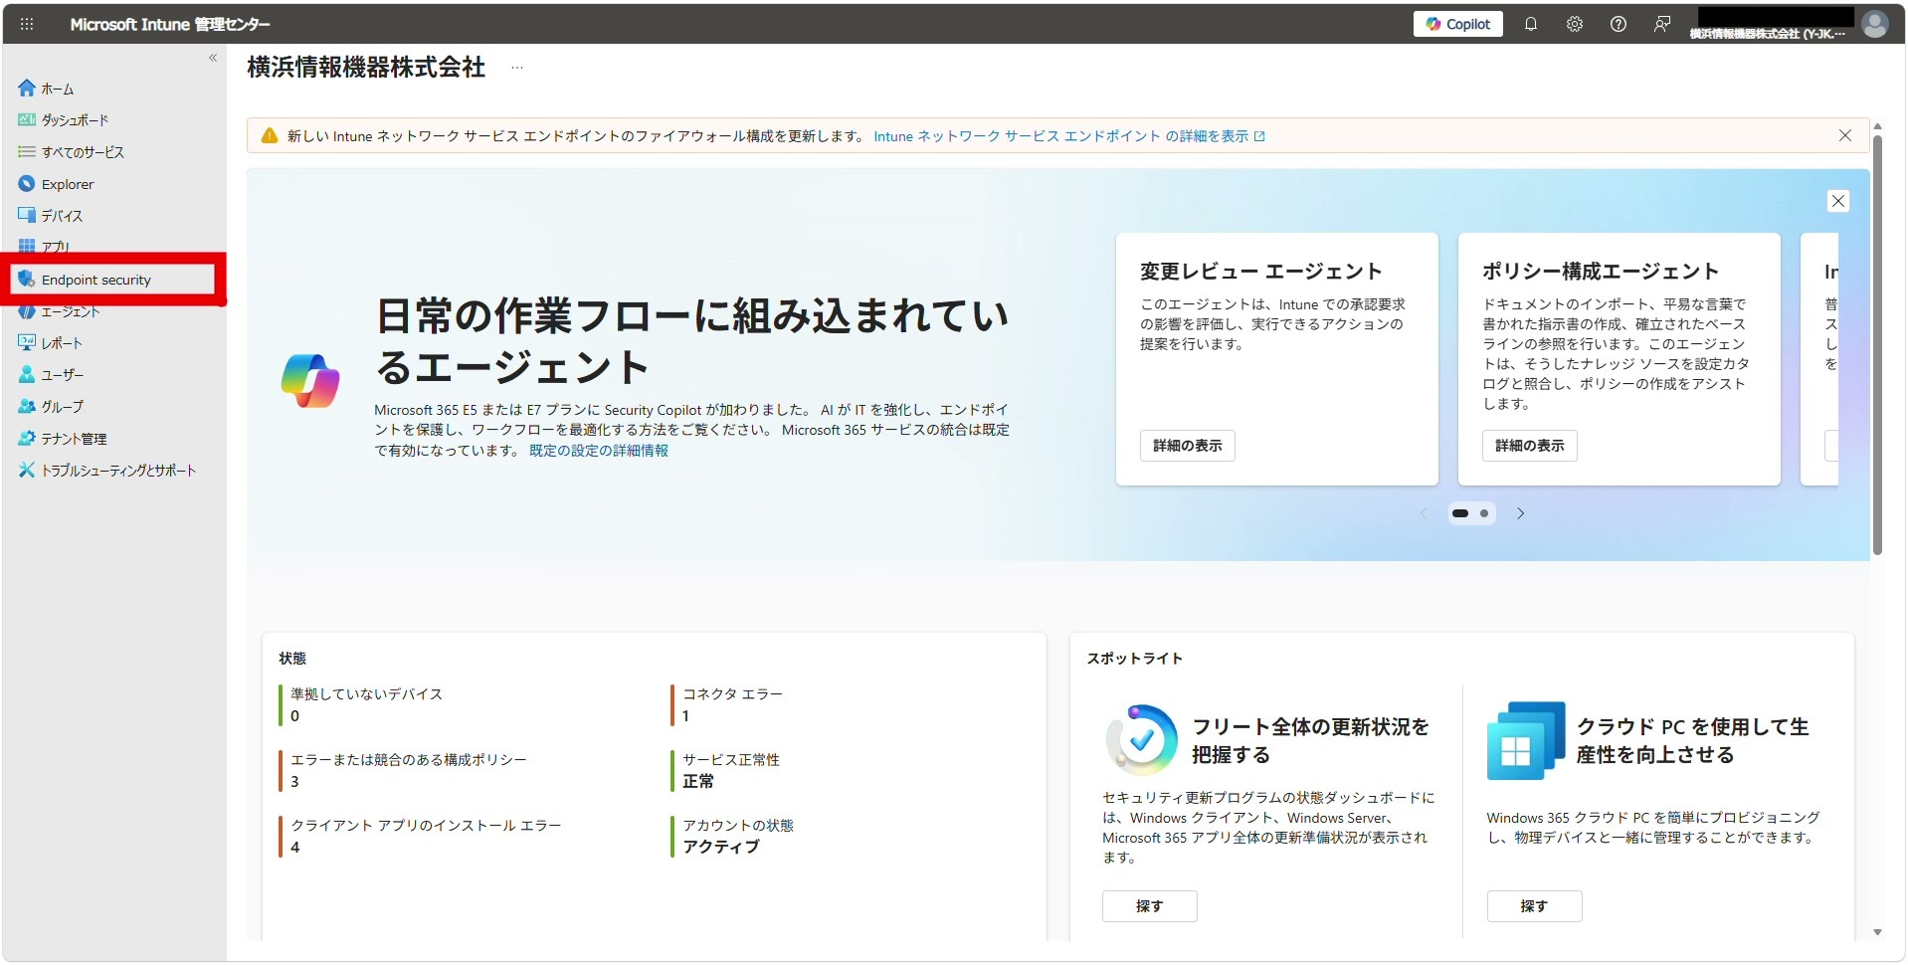This screenshot has height=965, width=1908.
Task: Open 既定の設定の詳細情報 link
Action: click(x=599, y=451)
